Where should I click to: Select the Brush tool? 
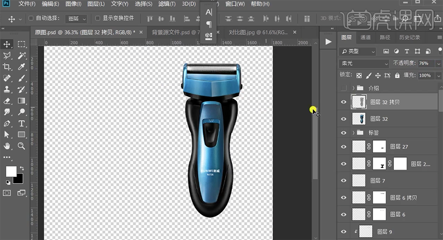click(x=21, y=78)
